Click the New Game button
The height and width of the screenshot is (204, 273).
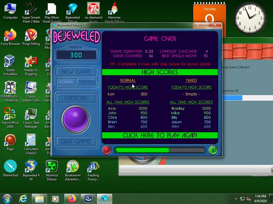(76, 72)
